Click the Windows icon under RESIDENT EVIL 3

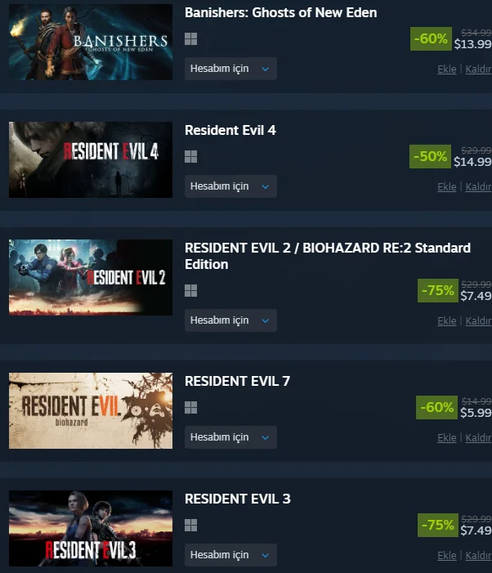click(190, 525)
